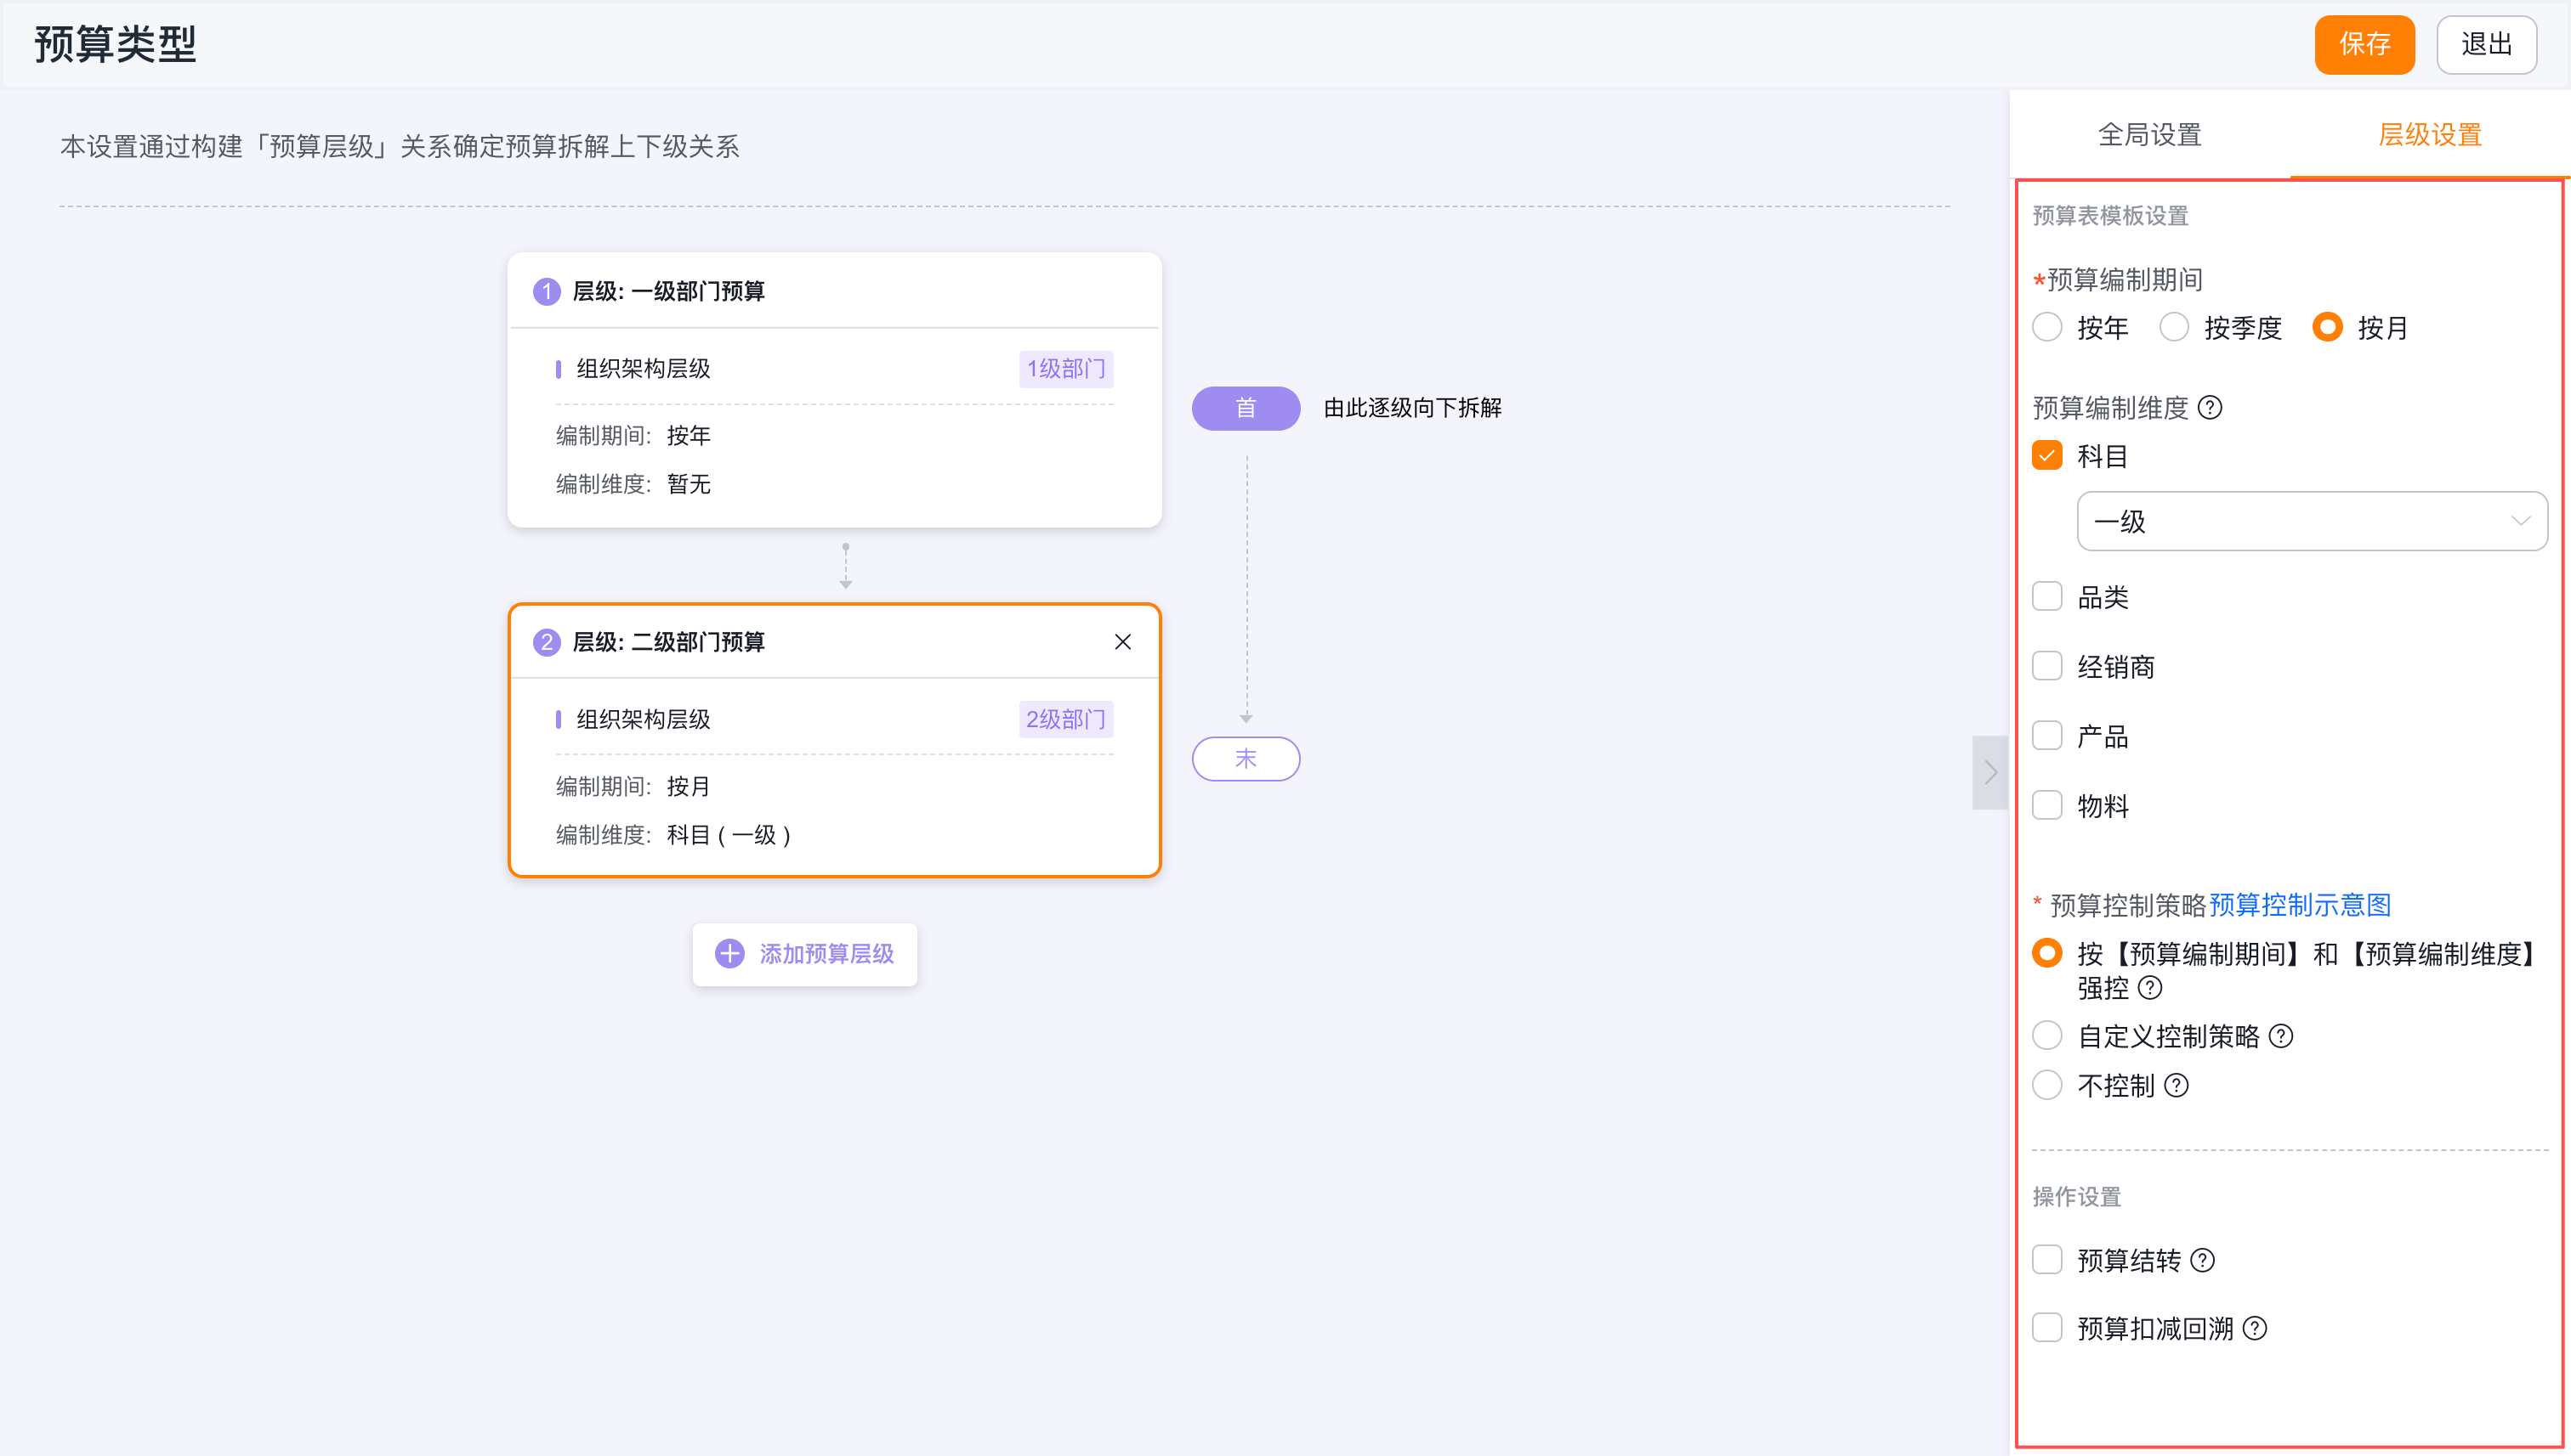The height and width of the screenshot is (1456, 2571).
Task: Click the 预算类型 page title
Action: tap(115, 44)
